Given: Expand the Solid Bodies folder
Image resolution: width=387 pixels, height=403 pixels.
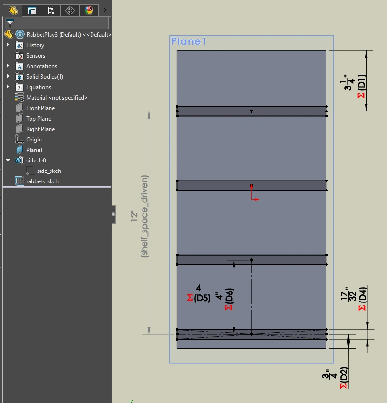Looking at the screenshot, I should [x=8, y=77].
